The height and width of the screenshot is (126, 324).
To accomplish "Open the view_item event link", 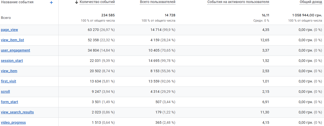I will 9,71.
